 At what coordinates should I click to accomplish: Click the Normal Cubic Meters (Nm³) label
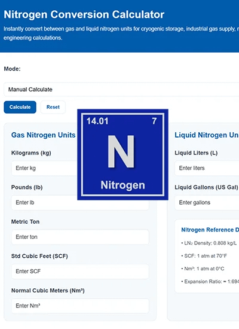[48, 290]
